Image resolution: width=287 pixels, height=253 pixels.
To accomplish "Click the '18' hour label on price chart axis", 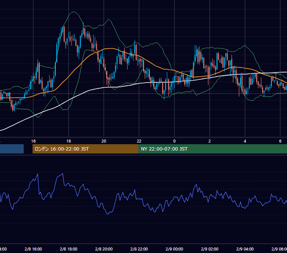I will click(x=69, y=141).
